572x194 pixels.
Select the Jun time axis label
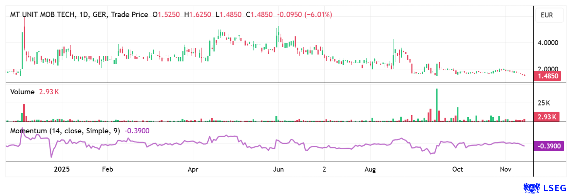pyautogui.click(x=278, y=170)
